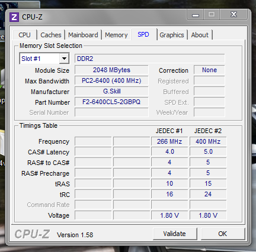Click the RAS# to CAS# value 4

click(x=169, y=162)
